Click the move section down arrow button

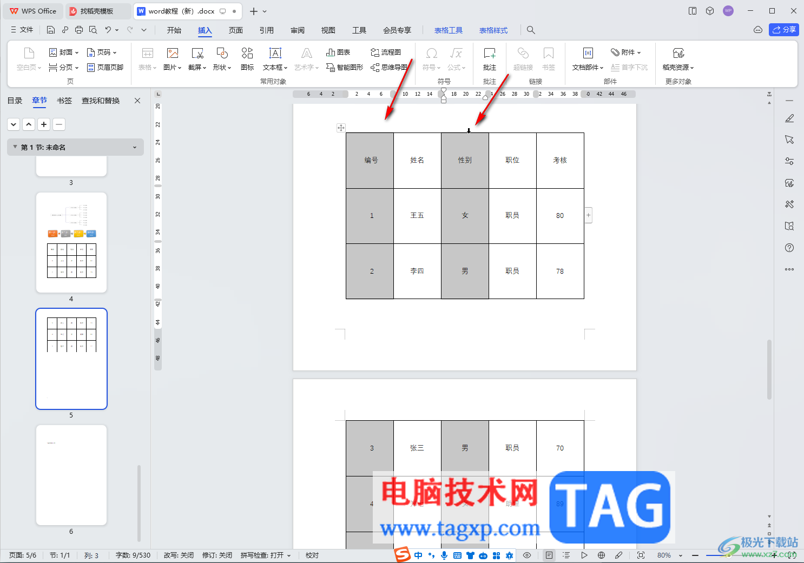(x=14, y=124)
